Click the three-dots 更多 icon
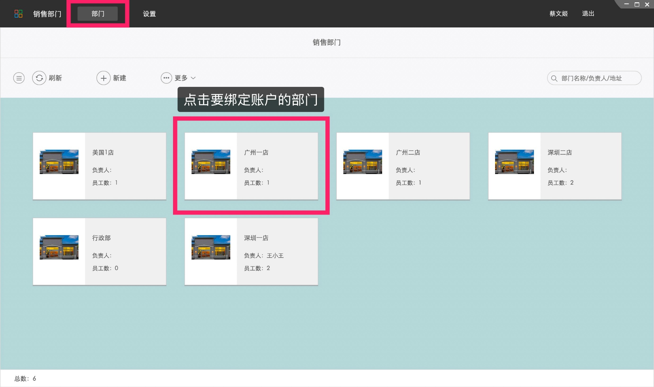 [166, 78]
